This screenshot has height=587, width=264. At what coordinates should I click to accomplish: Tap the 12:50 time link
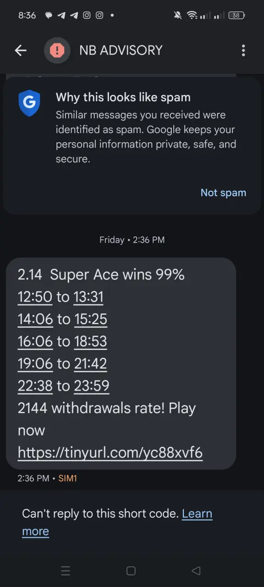(x=35, y=297)
